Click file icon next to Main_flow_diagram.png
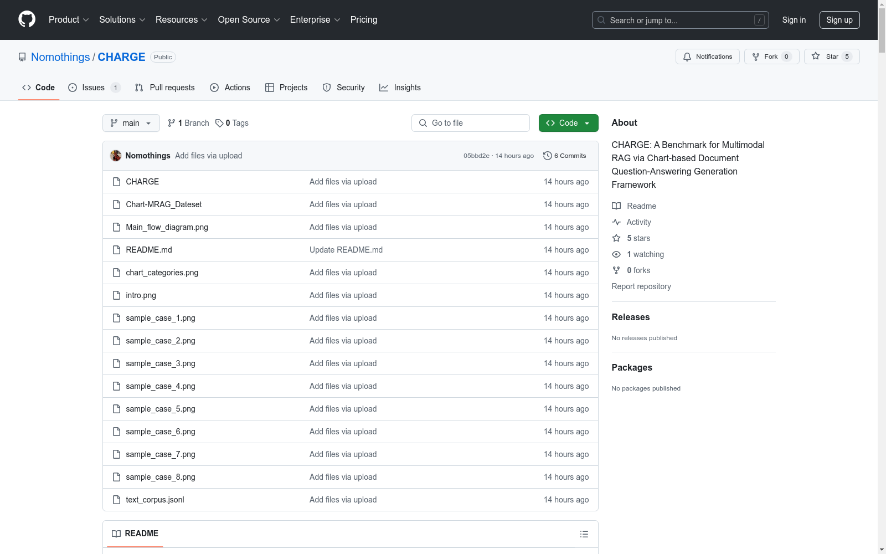Image resolution: width=886 pixels, height=554 pixels. coord(116,227)
